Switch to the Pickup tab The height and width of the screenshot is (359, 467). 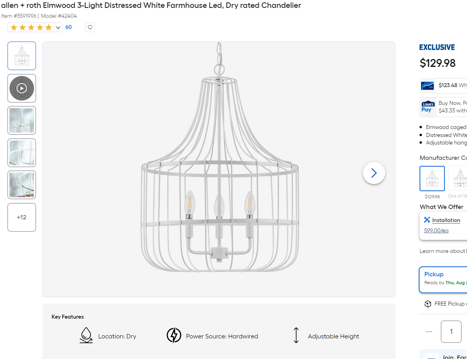pos(434,274)
